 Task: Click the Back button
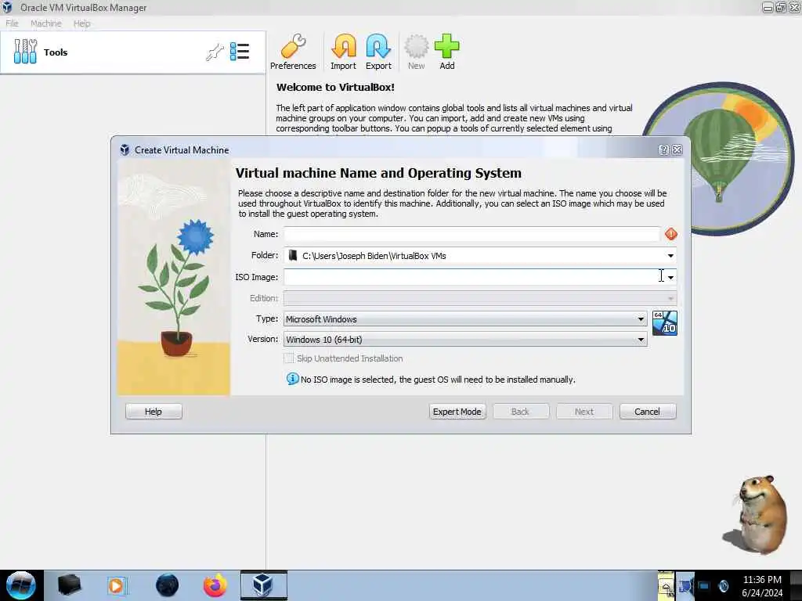click(x=521, y=412)
